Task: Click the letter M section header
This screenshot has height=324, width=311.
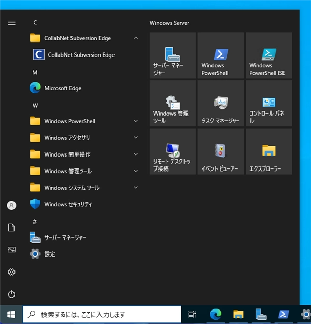Action: tap(35, 73)
